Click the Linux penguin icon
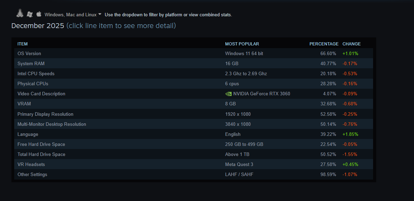414x201 pixels. tap(20, 14)
